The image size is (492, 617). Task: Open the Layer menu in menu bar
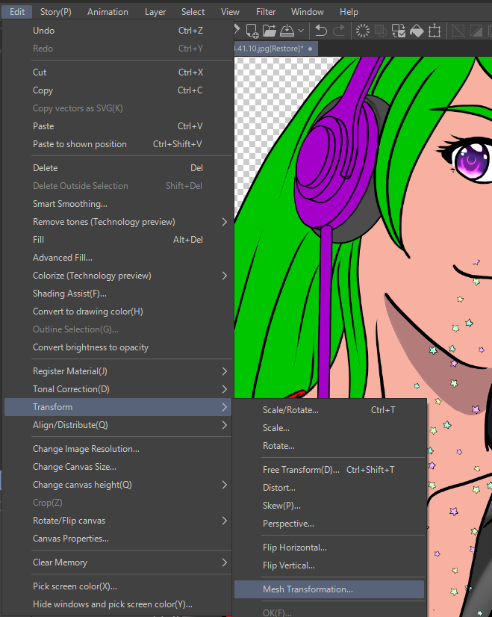point(155,12)
